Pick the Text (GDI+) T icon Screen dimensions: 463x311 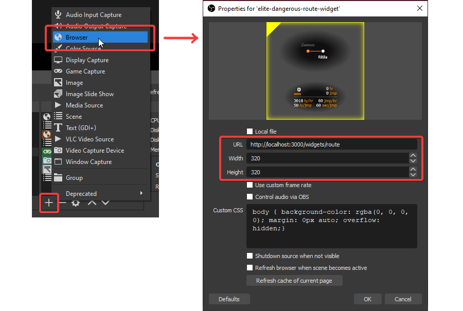coord(58,127)
